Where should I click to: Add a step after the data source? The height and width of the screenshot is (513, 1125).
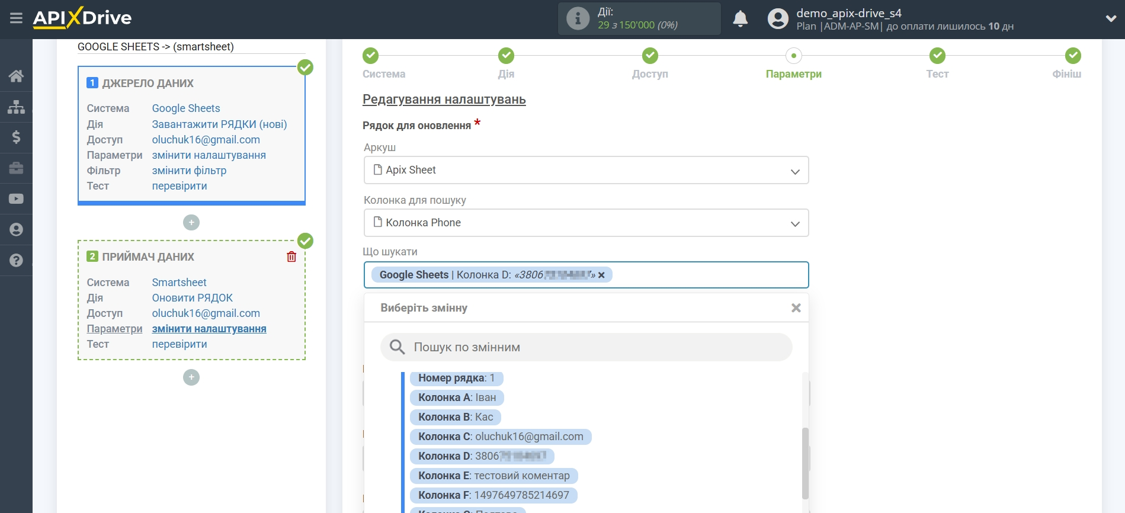191,223
